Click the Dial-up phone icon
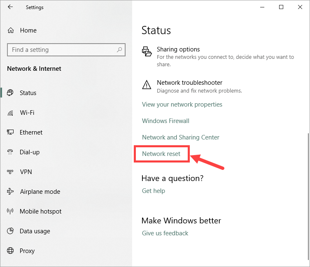 click(x=10, y=152)
